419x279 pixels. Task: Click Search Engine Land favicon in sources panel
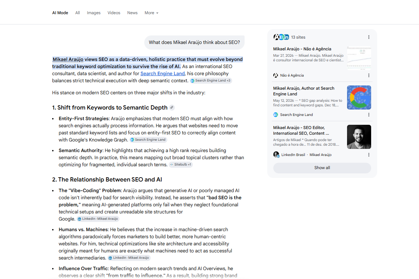pos(275,115)
